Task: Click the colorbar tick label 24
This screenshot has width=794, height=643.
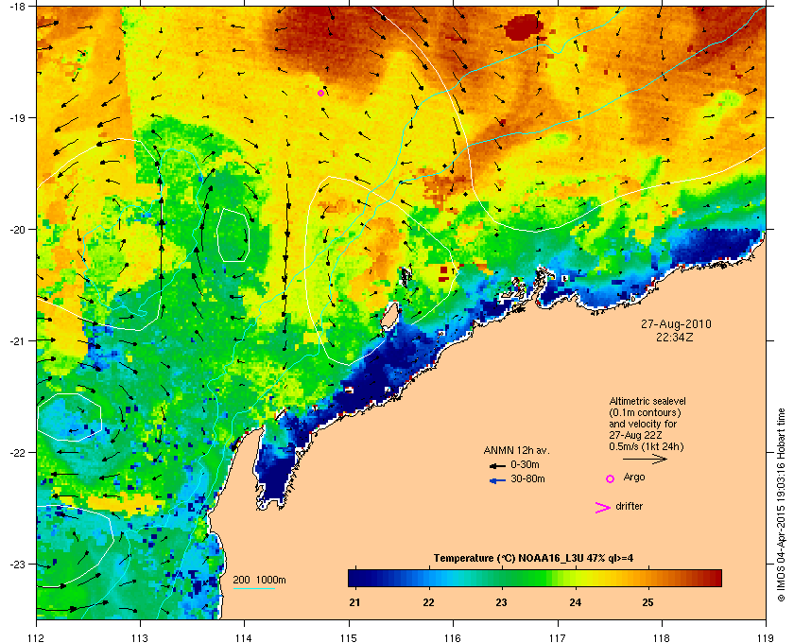Action: click(575, 602)
